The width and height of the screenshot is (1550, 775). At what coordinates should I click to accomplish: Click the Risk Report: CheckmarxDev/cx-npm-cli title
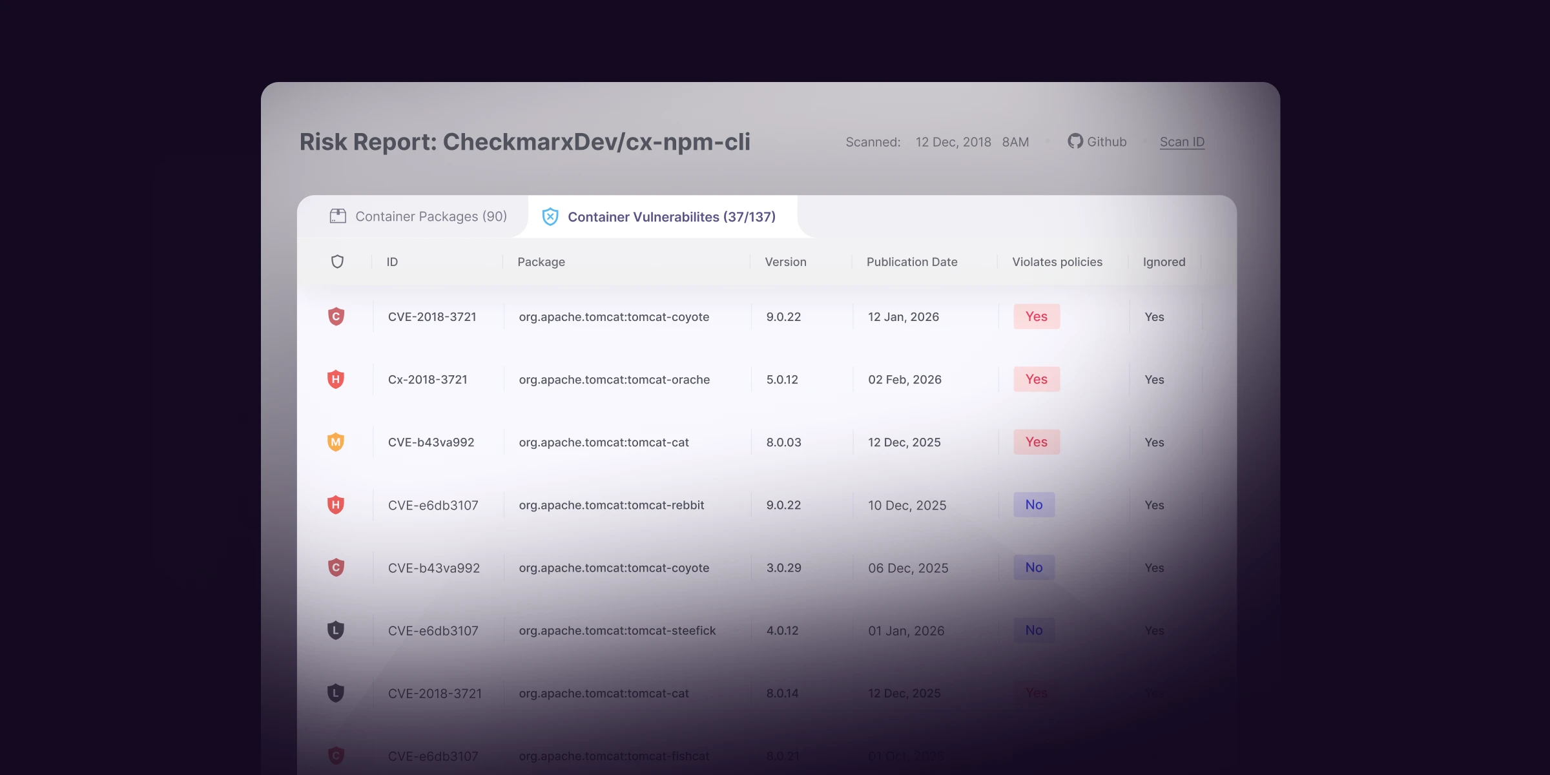(x=525, y=142)
